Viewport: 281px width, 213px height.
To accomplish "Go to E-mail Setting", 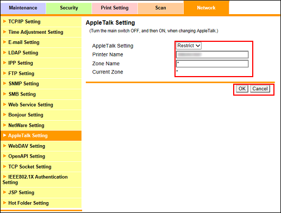I will click(41, 42).
